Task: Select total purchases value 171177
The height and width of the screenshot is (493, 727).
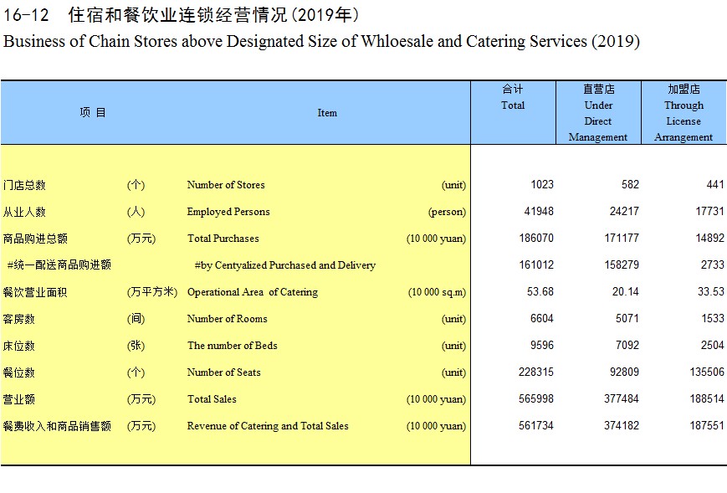Action: tap(622, 238)
